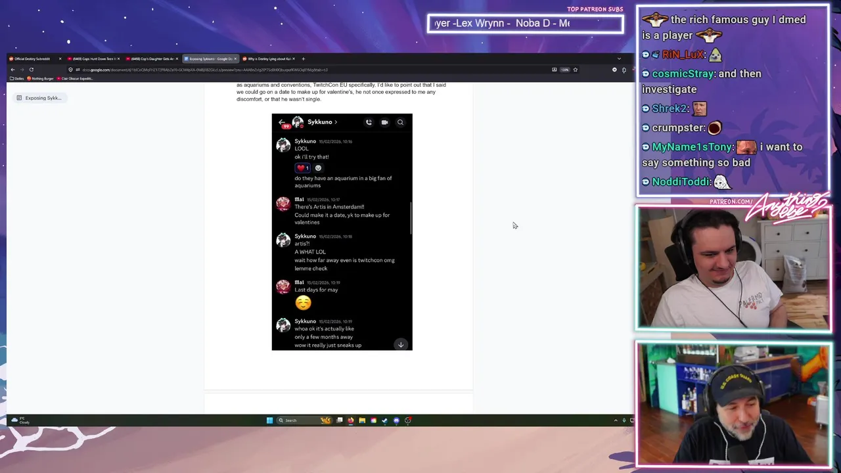Open Firefox from the taskbar
This screenshot has height=473, width=841.
point(351,420)
